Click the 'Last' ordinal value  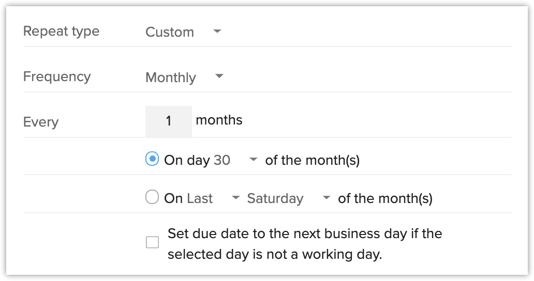pos(200,198)
